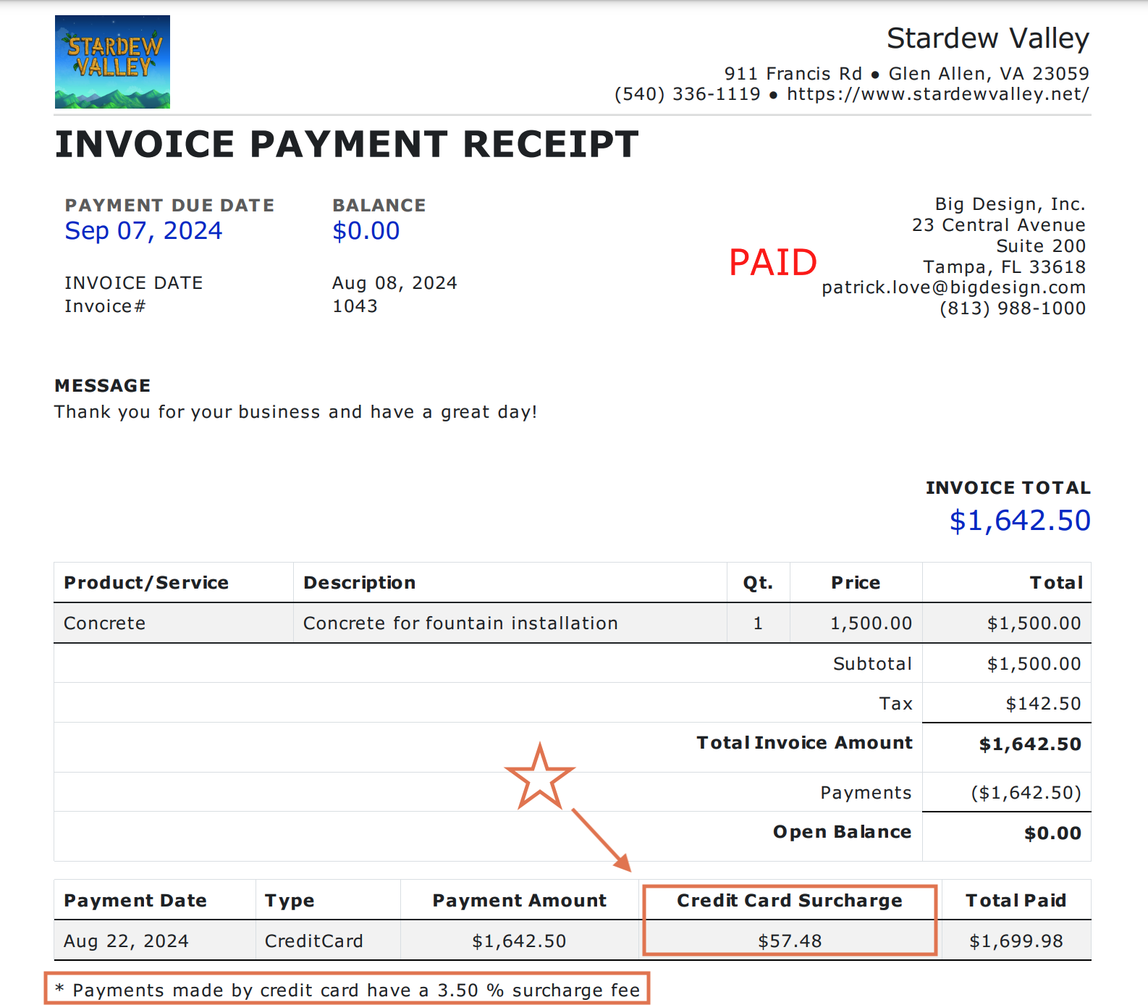Click the INVOICE TOTAL heading
1148x1005 pixels.
click(1008, 488)
